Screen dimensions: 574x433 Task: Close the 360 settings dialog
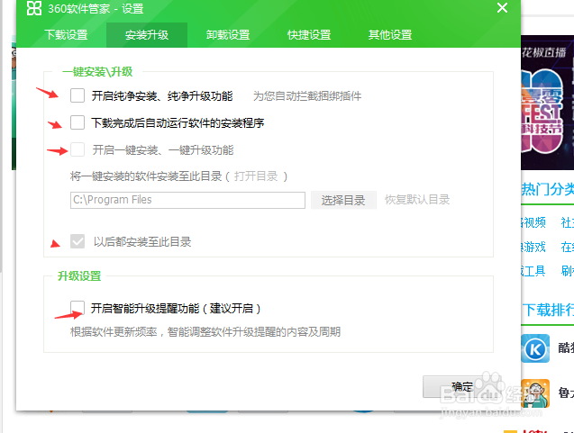[502, 8]
